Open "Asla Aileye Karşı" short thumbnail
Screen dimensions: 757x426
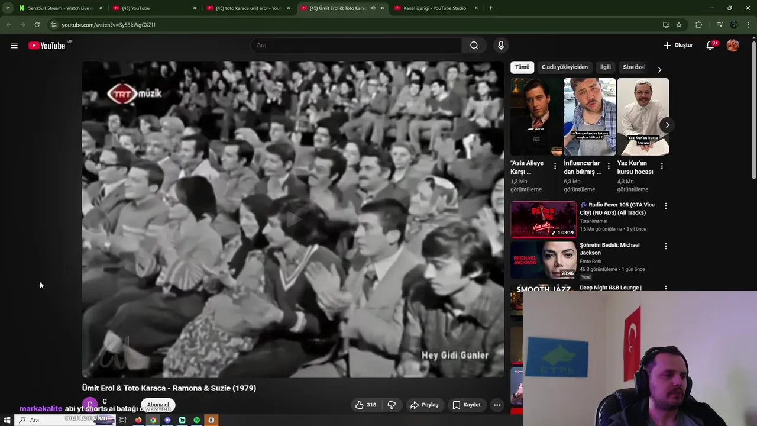(x=536, y=117)
